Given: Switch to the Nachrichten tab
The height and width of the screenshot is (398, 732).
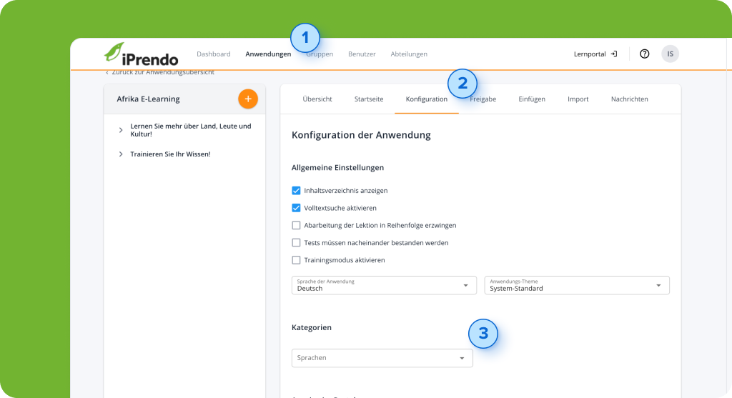Looking at the screenshot, I should coord(629,99).
